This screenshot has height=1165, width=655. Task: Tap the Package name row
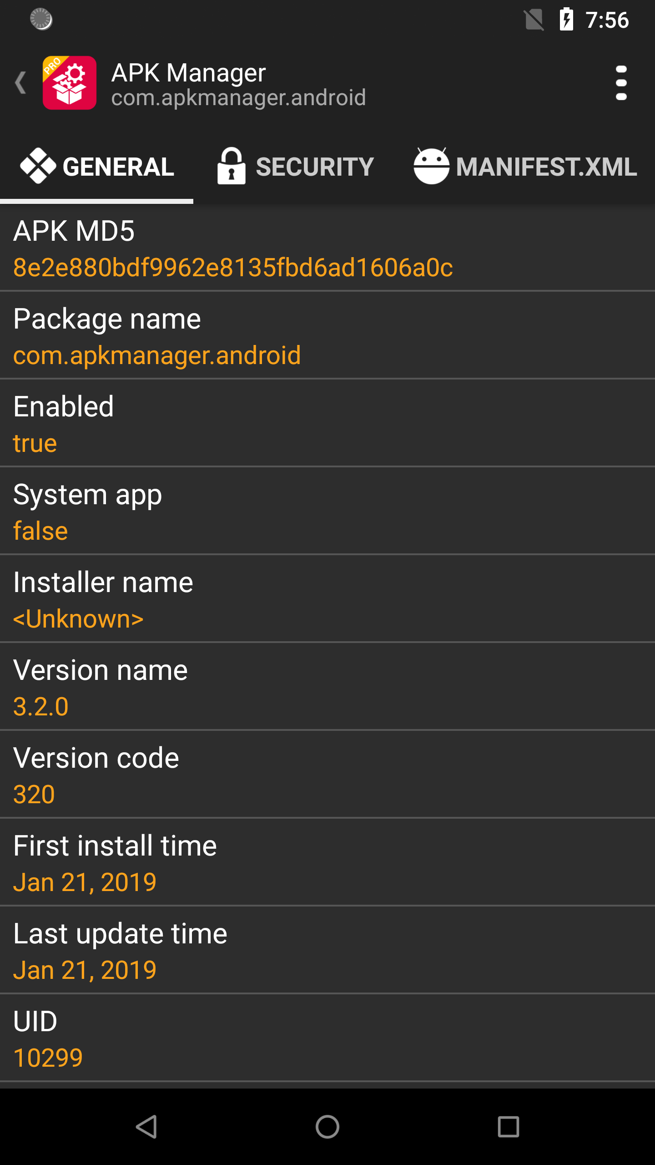click(x=327, y=336)
